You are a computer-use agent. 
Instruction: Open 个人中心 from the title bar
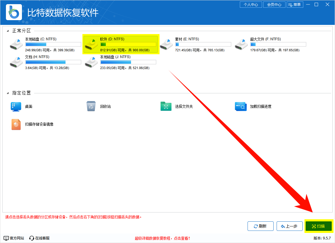[x=251, y=4]
